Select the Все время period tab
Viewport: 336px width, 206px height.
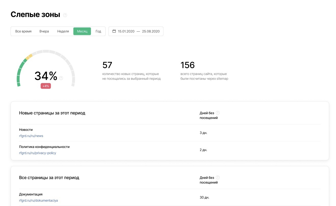23,31
